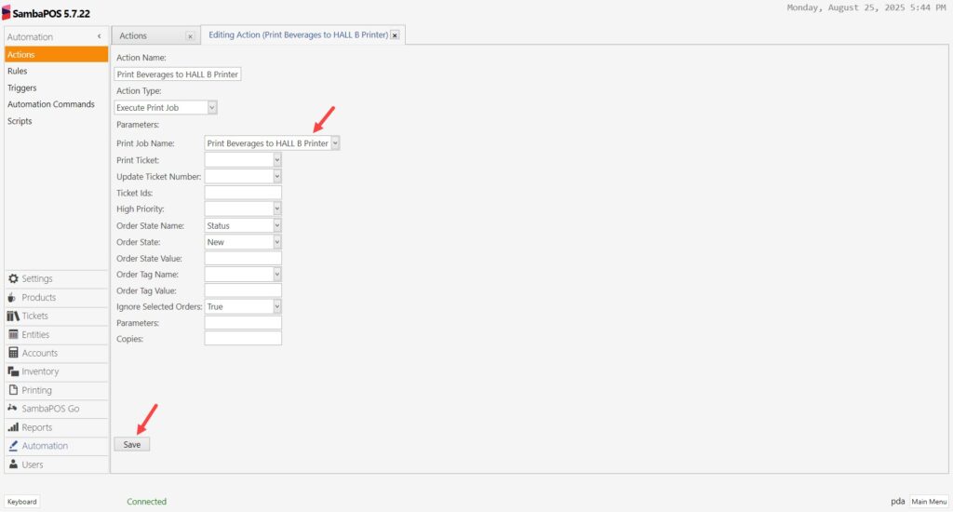Open the Inventory section
953x512 pixels.
(56, 371)
